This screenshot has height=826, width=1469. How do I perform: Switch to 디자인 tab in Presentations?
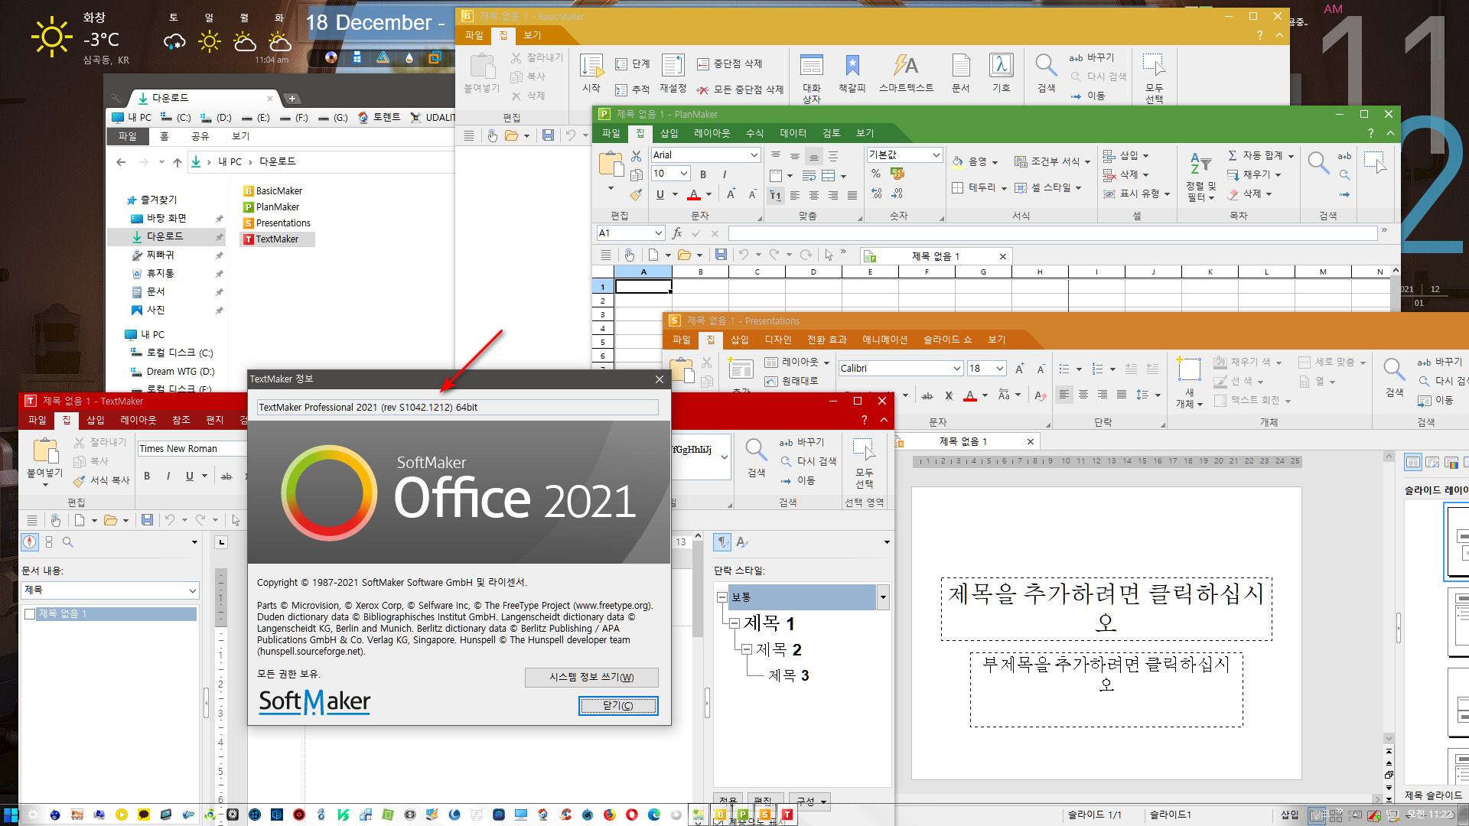pos(778,340)
